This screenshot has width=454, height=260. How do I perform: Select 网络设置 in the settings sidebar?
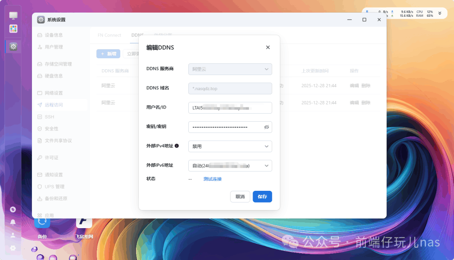pyautogui.click(x=53, y=93)
